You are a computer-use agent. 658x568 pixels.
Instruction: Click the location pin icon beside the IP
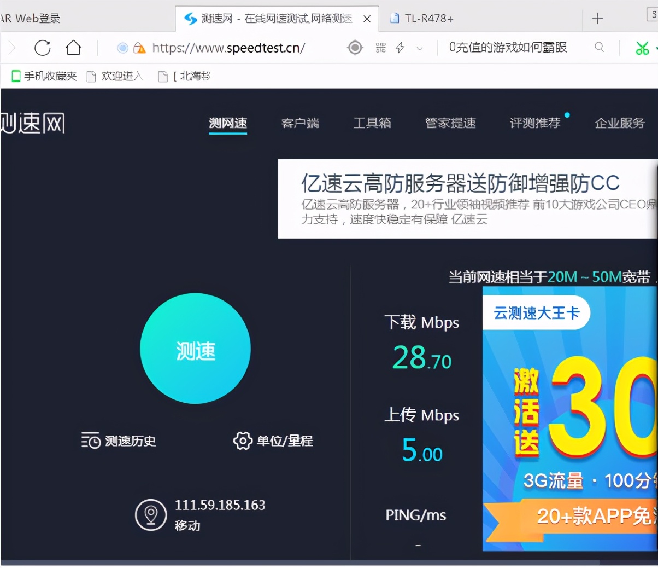(x=150, y=514)
